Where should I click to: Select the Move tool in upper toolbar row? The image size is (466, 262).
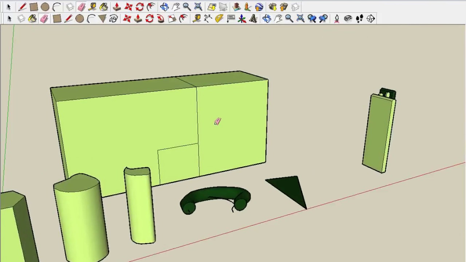[x=128, y=7]
